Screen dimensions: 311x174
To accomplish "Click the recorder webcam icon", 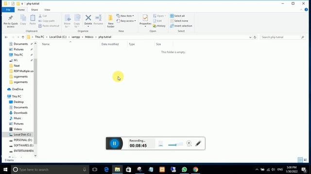I will click(189, 143).
